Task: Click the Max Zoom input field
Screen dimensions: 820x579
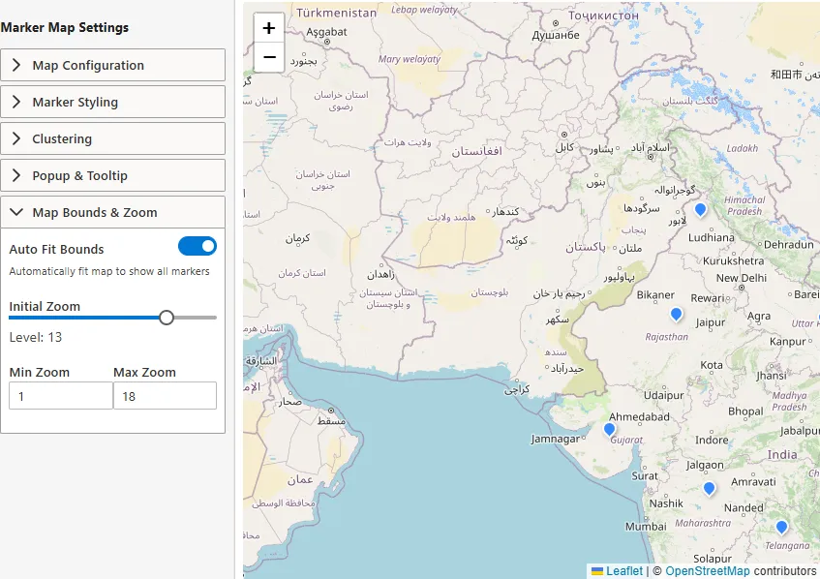Action: (x=165, y=395)
